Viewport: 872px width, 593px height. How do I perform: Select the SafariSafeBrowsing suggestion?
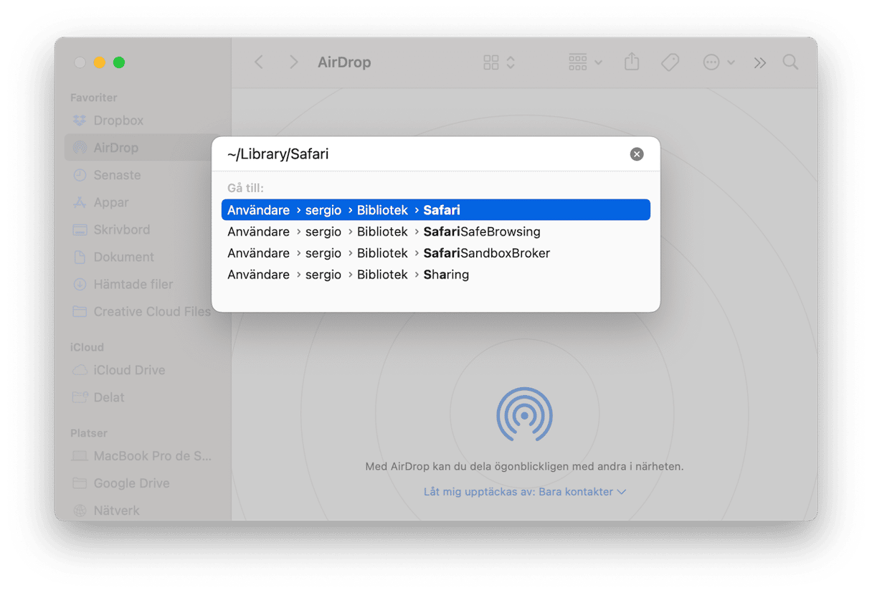(x=436, y=232)
